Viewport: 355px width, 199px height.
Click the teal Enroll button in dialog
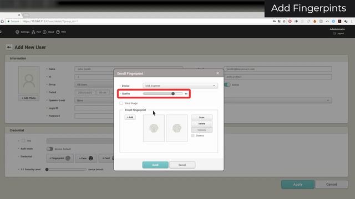[155, 165]
